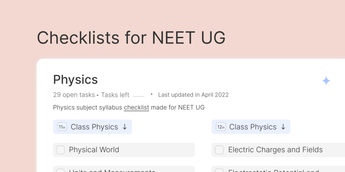Click the Last updated in April 2022 text

[193, 95]
